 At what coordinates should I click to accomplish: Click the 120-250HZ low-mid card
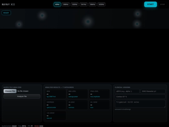point(56,115)
